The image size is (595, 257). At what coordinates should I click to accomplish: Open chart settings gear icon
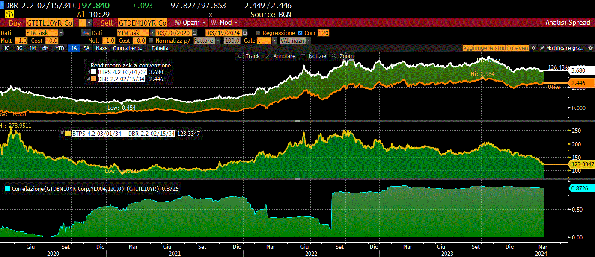point(590,48)
